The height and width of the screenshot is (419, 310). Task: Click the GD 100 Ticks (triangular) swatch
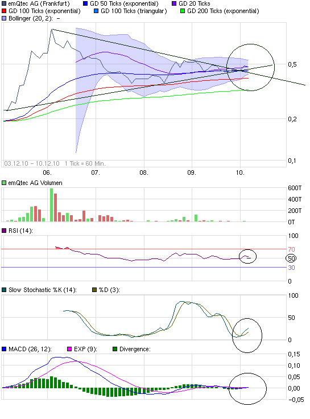tap(96, 11)
